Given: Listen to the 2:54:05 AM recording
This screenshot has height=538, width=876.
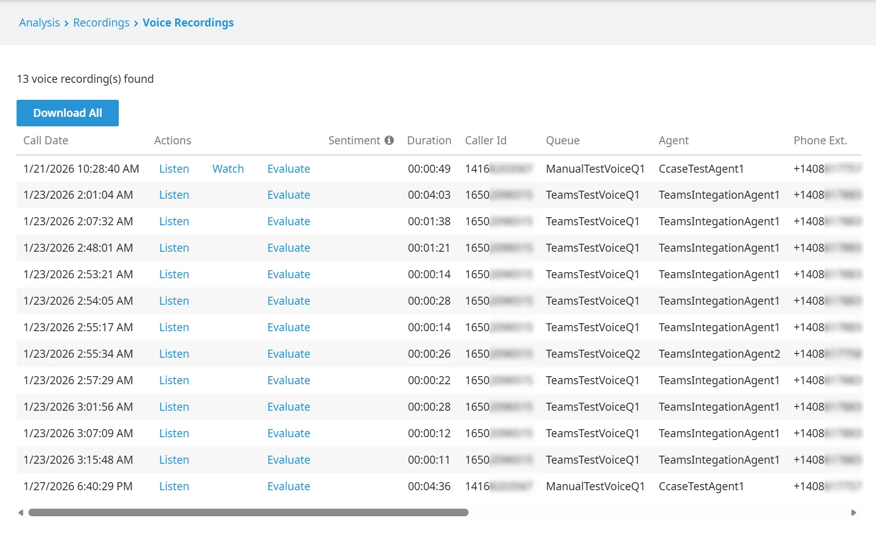Looking at the screenshot, I should tap(174, 301).
